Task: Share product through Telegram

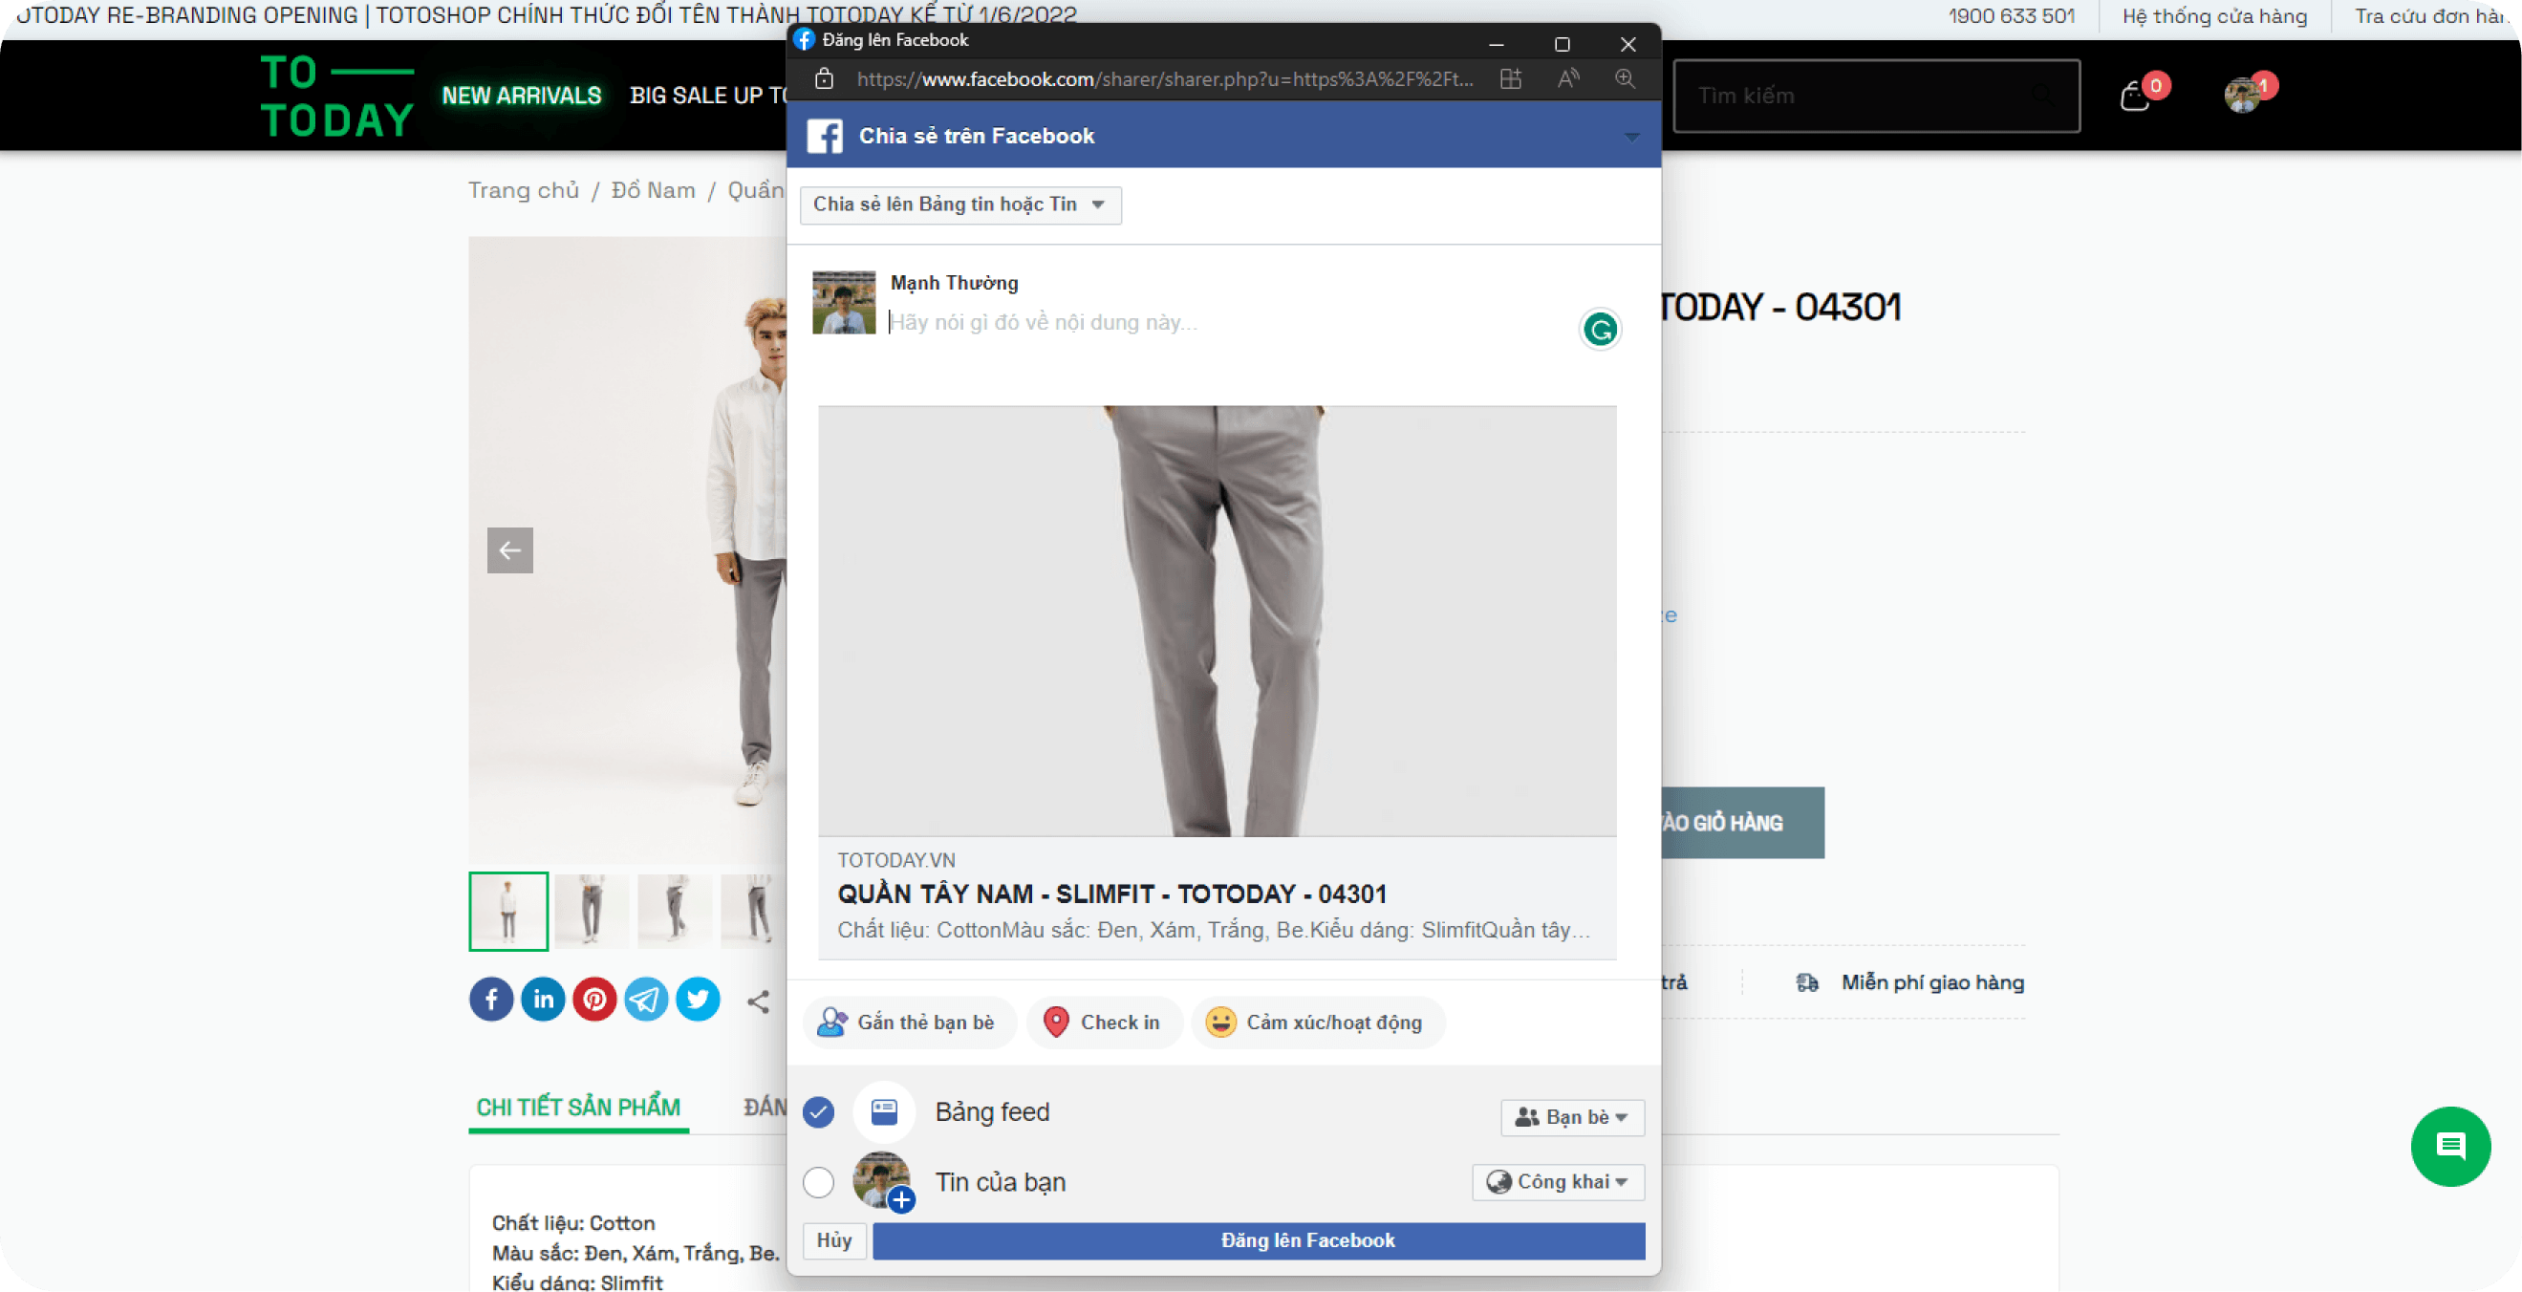Action: point(646,999)
